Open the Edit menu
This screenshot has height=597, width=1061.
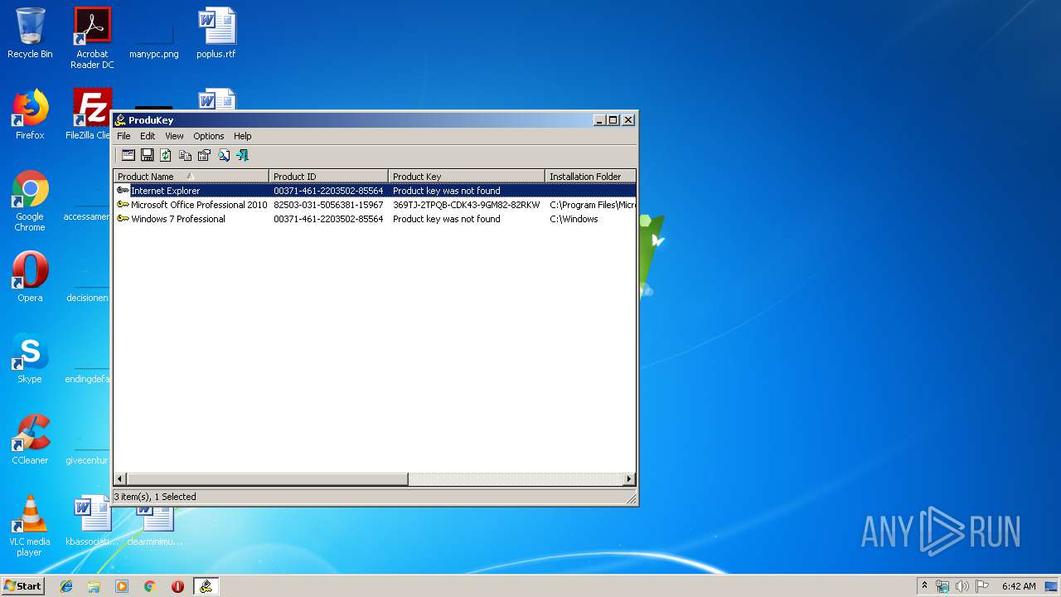click(x=148, y=136)
